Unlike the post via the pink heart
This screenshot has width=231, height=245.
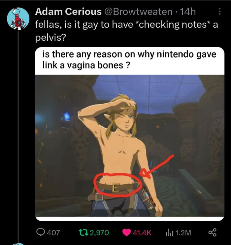click(126, 232)
